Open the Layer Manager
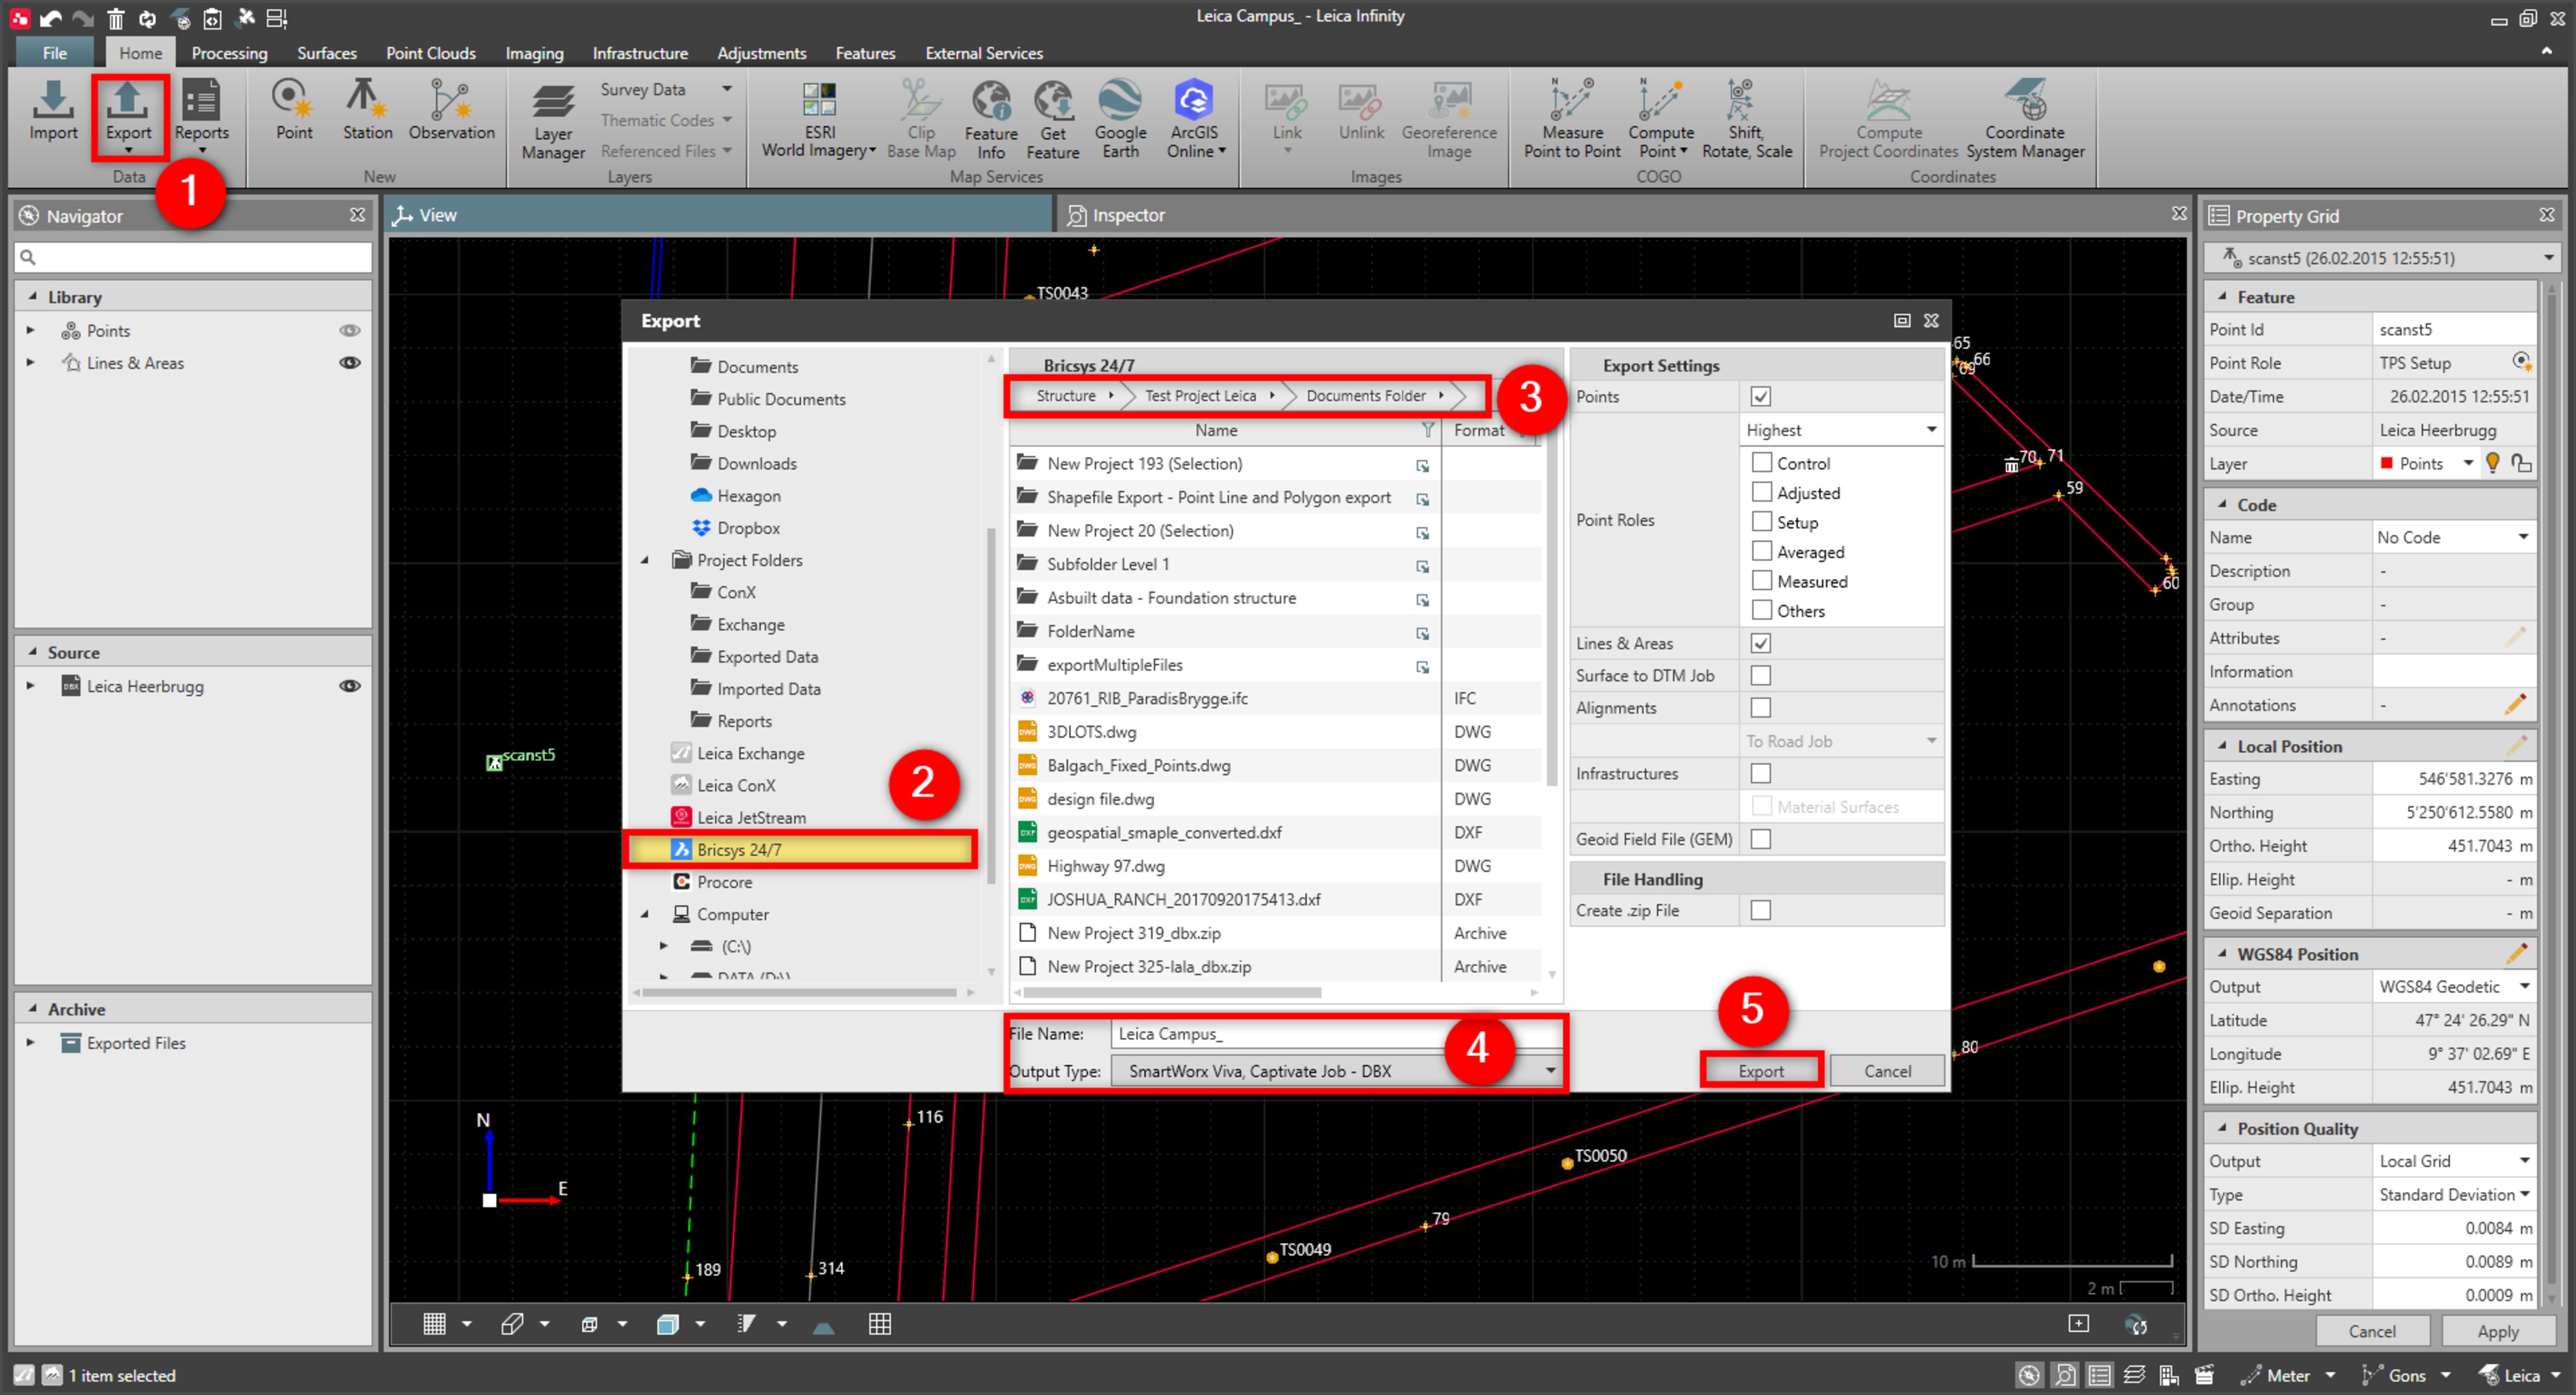Image resolution: width=2576 pixels, height=1395 pixels. [x=552, y=122]
